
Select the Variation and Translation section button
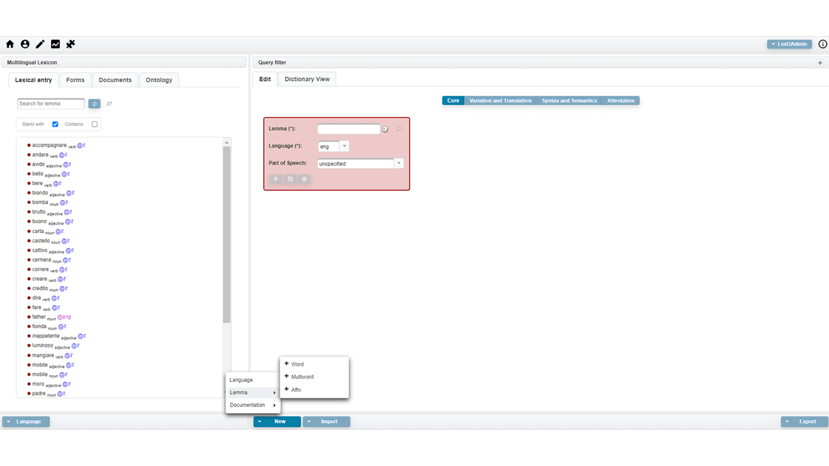pyautogui.click(x=500, y=101)
